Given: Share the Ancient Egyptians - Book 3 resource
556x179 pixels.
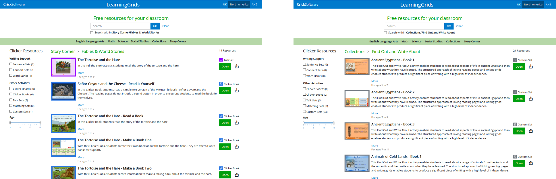Looking at the screenshot, I should [x=531, y=131].
